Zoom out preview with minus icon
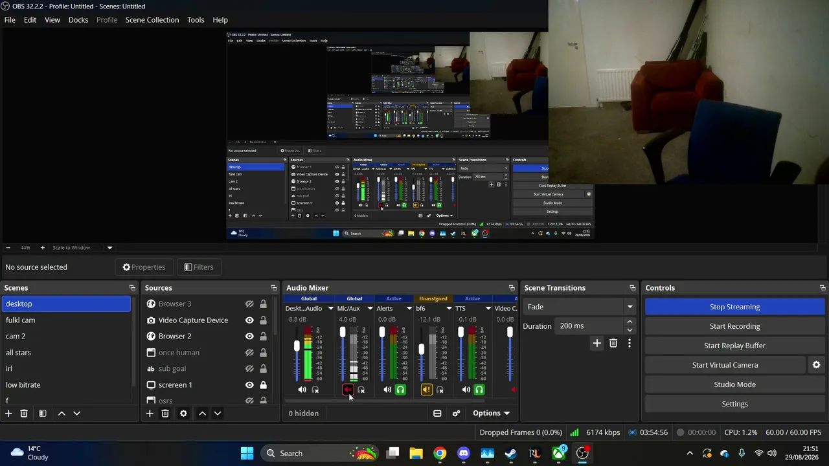The image size is (829, 466). click(8, 248)
